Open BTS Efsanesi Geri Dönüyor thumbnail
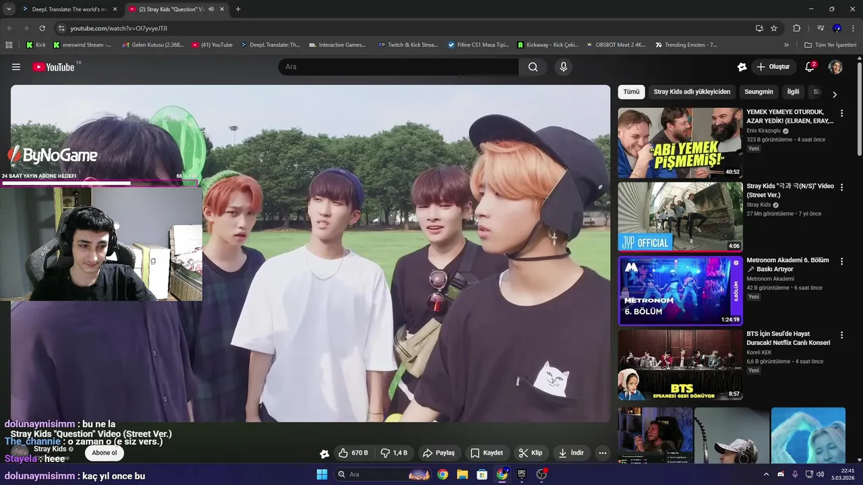Viewport: 863px width, 485px height. click(x=680, y=364)
